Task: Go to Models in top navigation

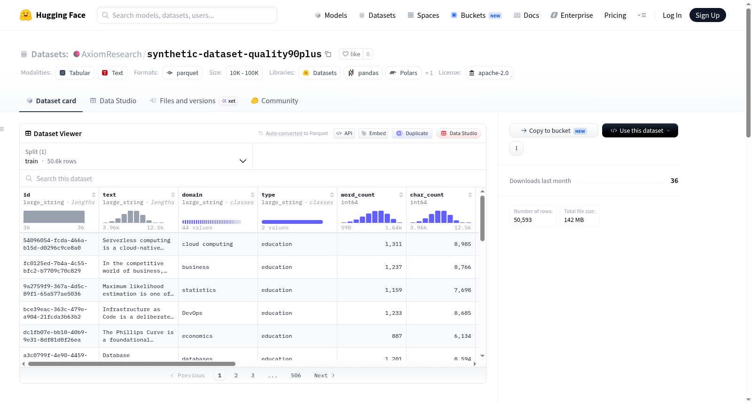Action: tap(331, 15)
